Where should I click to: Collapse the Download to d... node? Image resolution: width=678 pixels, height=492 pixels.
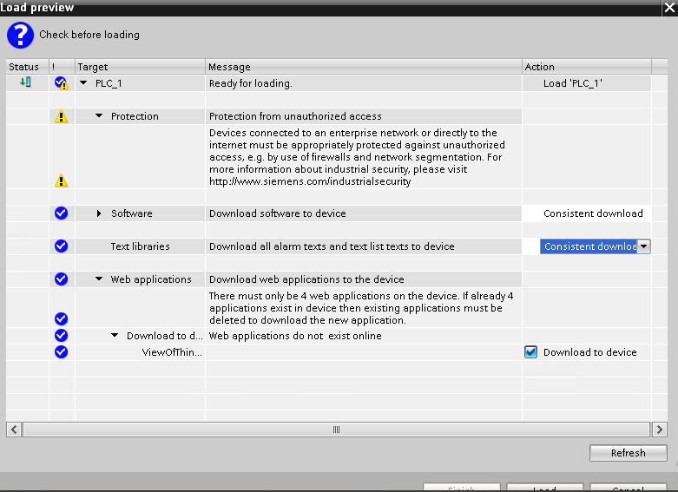point(115,335)
